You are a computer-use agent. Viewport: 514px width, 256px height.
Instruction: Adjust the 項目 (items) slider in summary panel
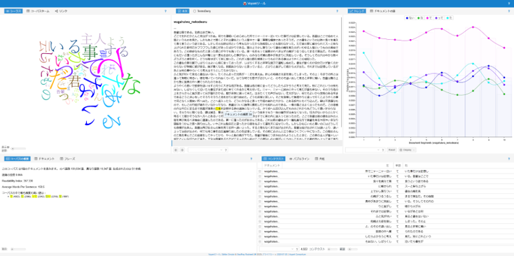(x=18, y=249)
